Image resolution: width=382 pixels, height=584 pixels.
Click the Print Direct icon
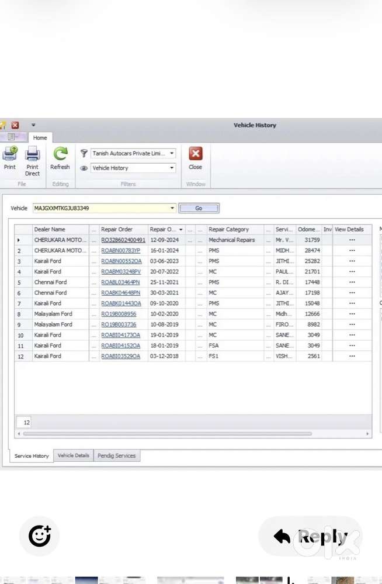[32, 153]
